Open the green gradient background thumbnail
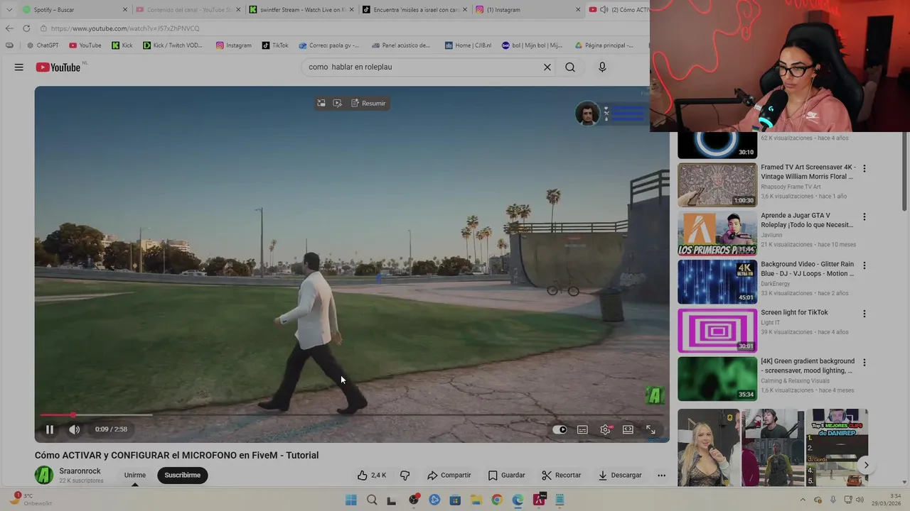The height and width of the screenshot is (511, 910). pyautogui.click(x=717, y=379)
